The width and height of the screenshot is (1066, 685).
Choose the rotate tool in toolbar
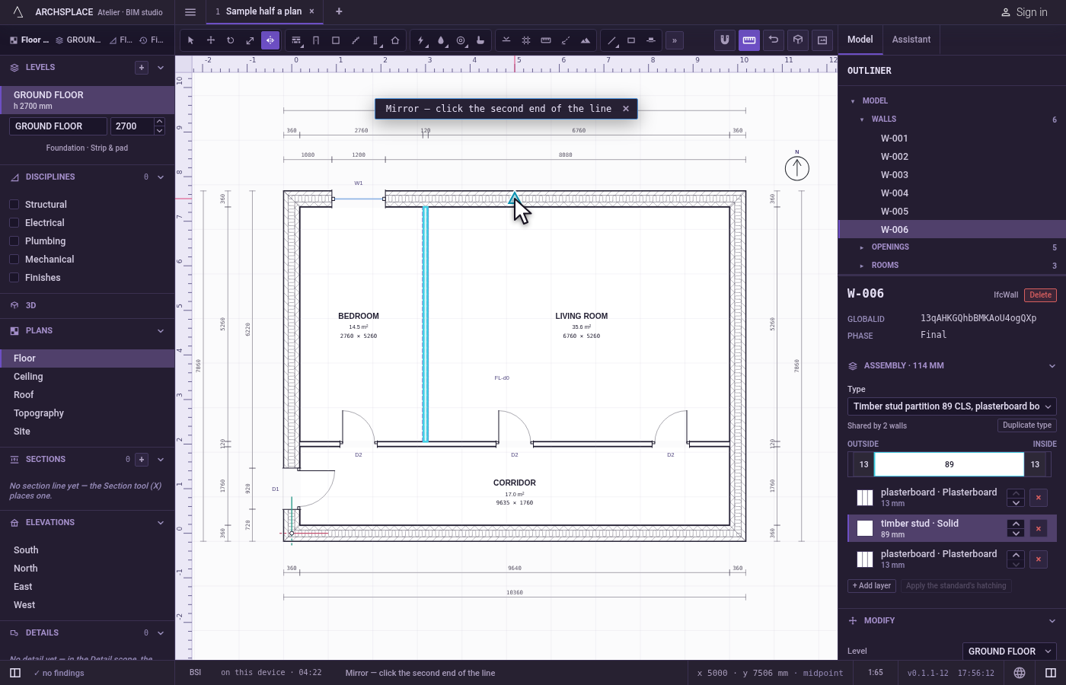pyautogui.click(x=231, y=40)
